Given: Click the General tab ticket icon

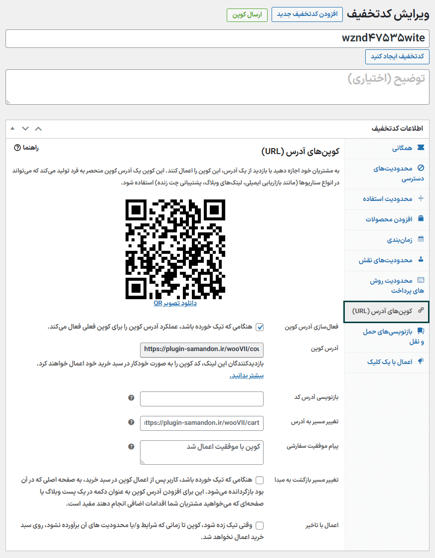Looking at the screenshot, I should tap(421, 148).
